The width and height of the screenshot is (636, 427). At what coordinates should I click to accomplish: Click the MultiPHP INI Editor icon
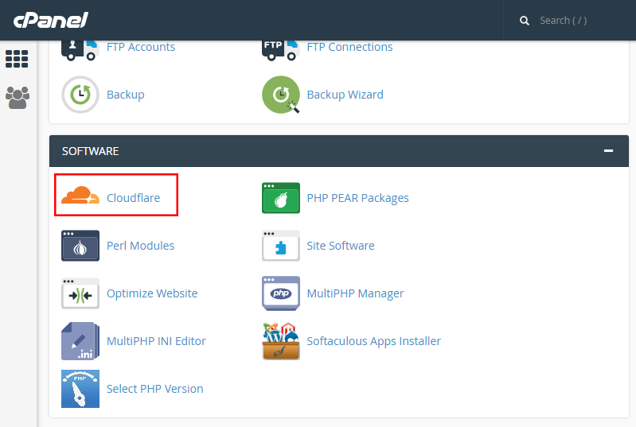(80, 341)
